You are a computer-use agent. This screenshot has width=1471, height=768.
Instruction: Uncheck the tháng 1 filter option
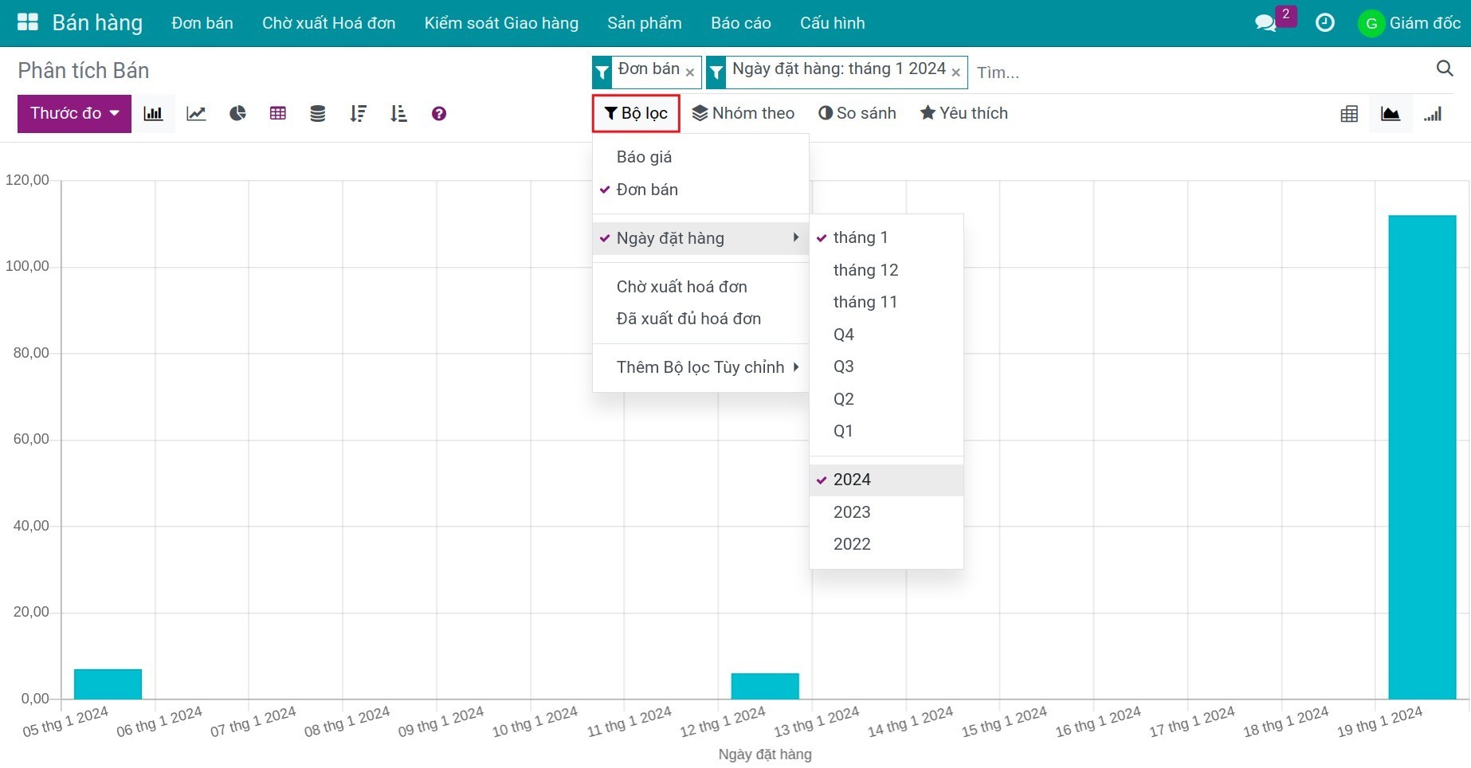[860, 237]
